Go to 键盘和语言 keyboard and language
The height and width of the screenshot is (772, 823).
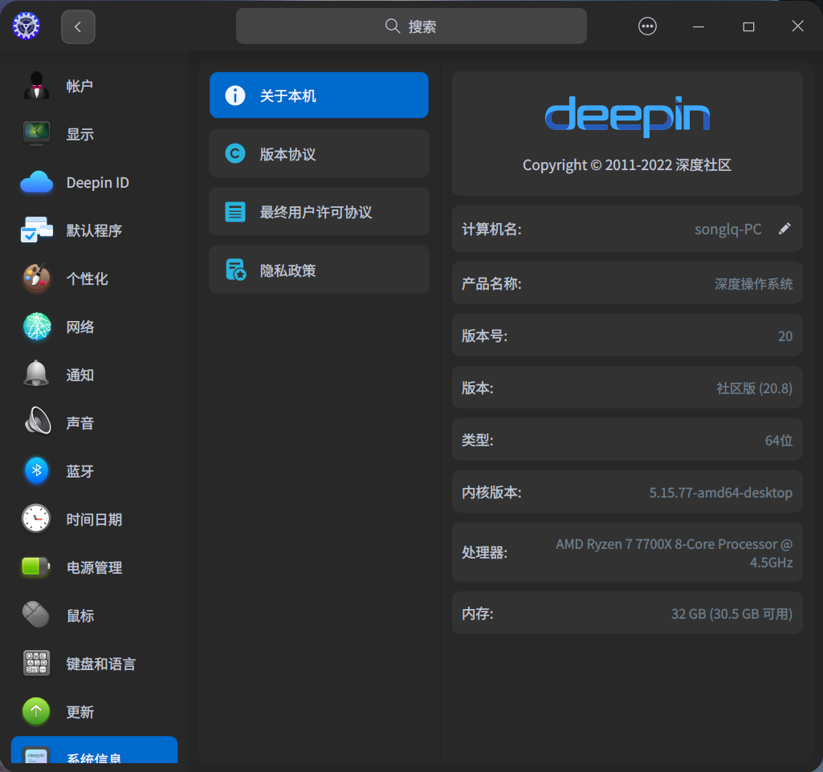pos(100,664)
